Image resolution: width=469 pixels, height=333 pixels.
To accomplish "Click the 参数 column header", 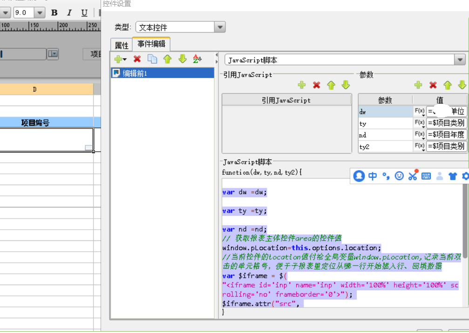I will coord(385,100).
